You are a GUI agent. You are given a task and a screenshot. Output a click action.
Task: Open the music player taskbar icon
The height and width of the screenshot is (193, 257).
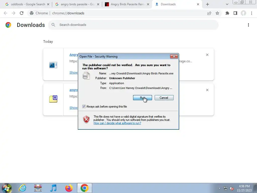point(53,188)
